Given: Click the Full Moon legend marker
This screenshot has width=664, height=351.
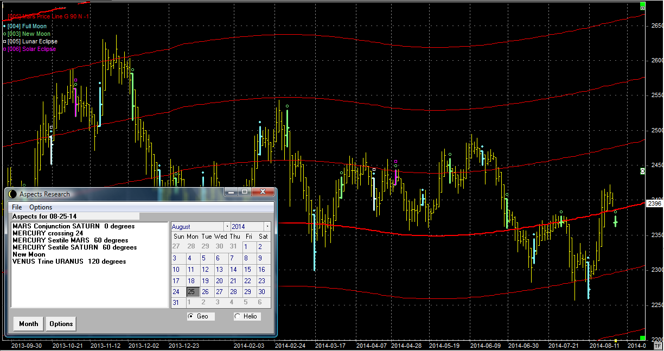Looking at the screenshot, I should coord(4,26).
